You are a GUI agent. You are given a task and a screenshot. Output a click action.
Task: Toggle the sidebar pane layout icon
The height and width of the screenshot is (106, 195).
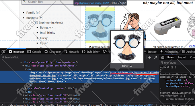(x=162, y=57)
